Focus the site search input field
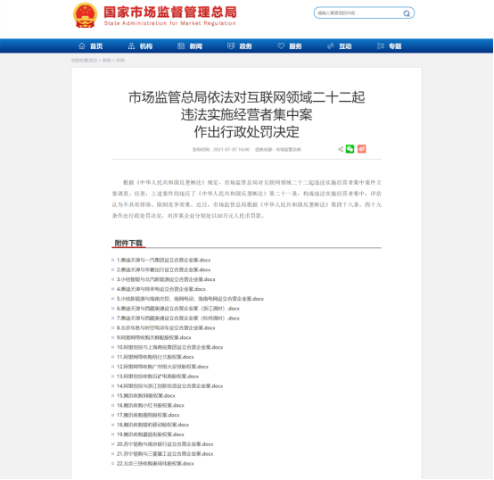The height and width of the screenshot is (480, 494). click(359, 13)
